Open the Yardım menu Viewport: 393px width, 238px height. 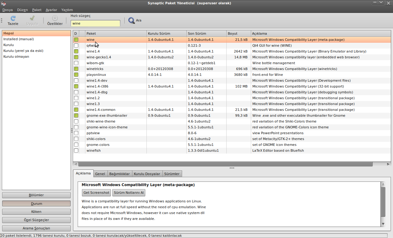tap(67, 10)
